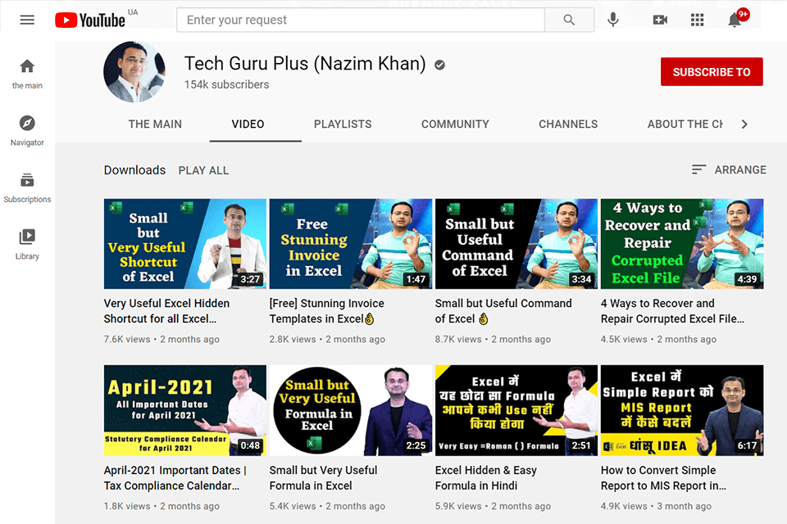Click the YouTube logo
787x524 pixels.
(x=90, y=20)
